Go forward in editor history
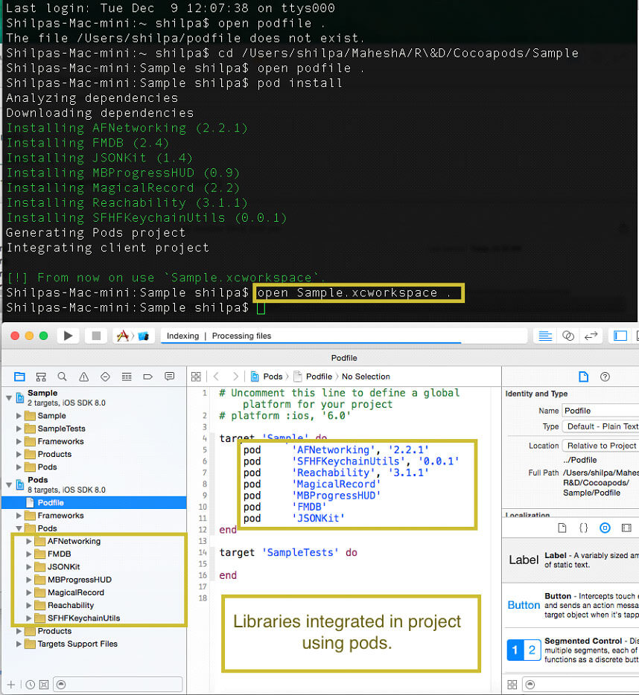 235,377
